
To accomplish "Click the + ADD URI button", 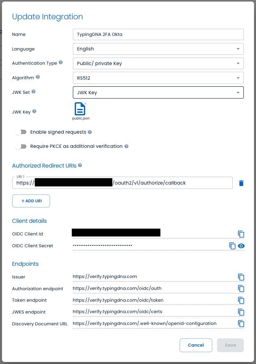I will point(31,201).
